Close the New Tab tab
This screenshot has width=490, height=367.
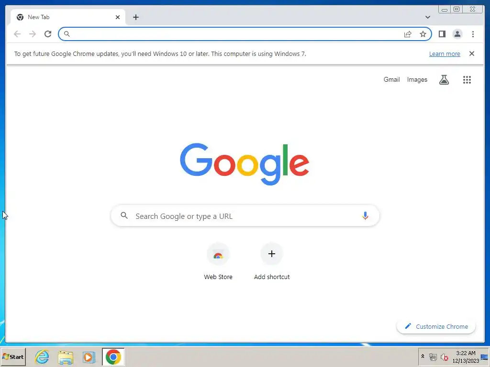pyautogui.click(x=118, y=17)
